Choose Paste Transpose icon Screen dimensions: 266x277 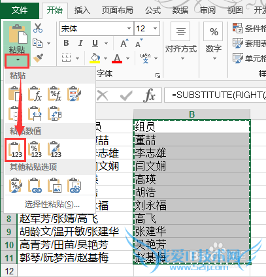click(54, 113)
